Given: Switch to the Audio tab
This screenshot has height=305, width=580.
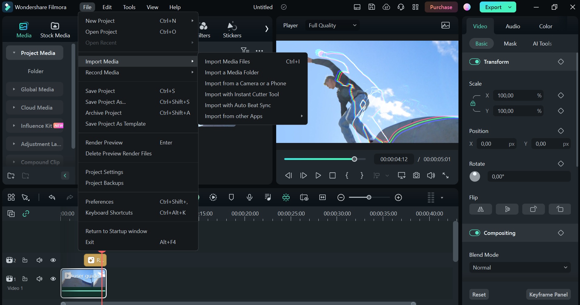Looking at the screenshot, I should (513, 26).
